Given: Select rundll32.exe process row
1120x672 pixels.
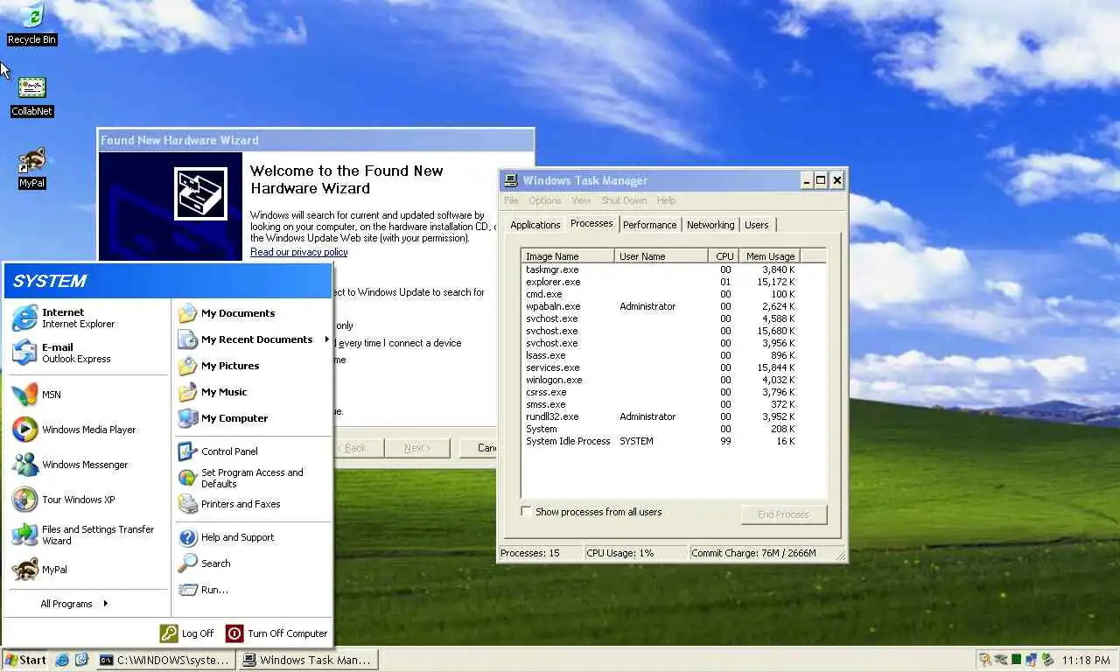Looking at the screenshot, I should click(661, 416).
